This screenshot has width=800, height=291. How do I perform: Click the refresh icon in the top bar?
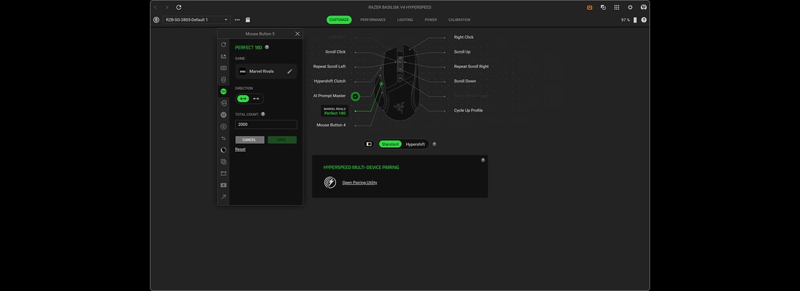coord(179,7)
